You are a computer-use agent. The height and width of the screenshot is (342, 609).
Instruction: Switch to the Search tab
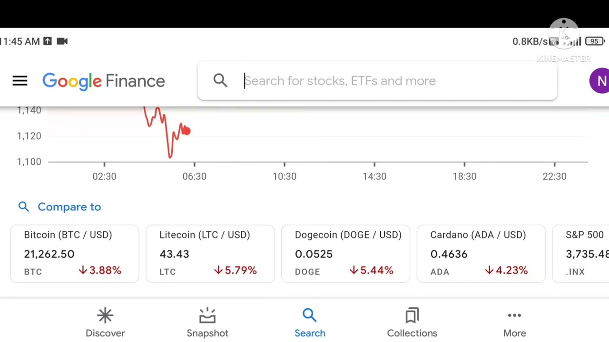310,322
